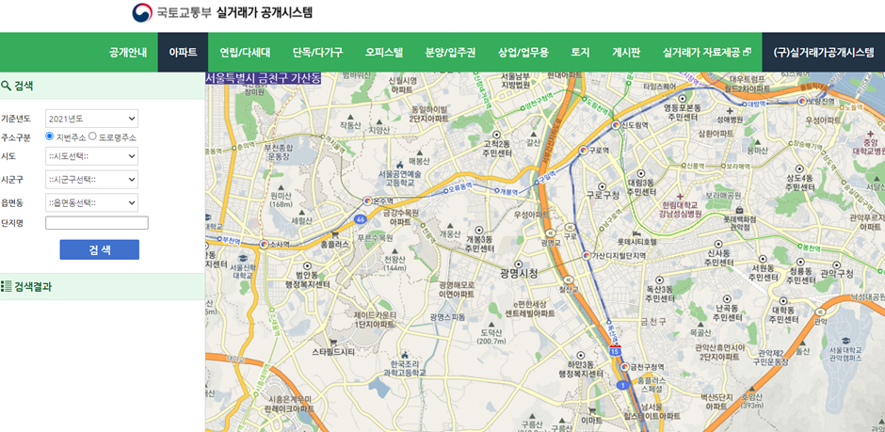Open the 아파트 menu tab
This screenshot has width=885, height=432.
click(183, 53)
